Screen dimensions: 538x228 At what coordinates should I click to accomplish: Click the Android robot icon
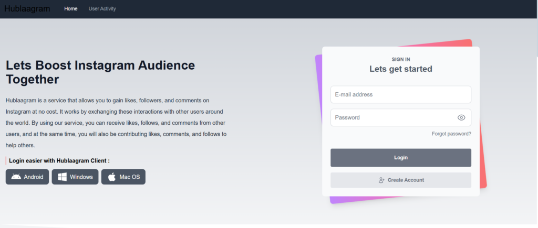pos(16,177)
